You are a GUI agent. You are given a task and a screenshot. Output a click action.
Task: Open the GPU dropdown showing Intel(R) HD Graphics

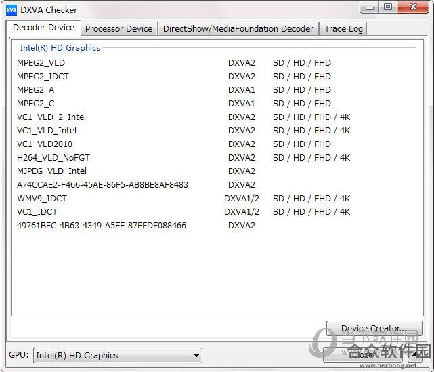click(118, 355)
